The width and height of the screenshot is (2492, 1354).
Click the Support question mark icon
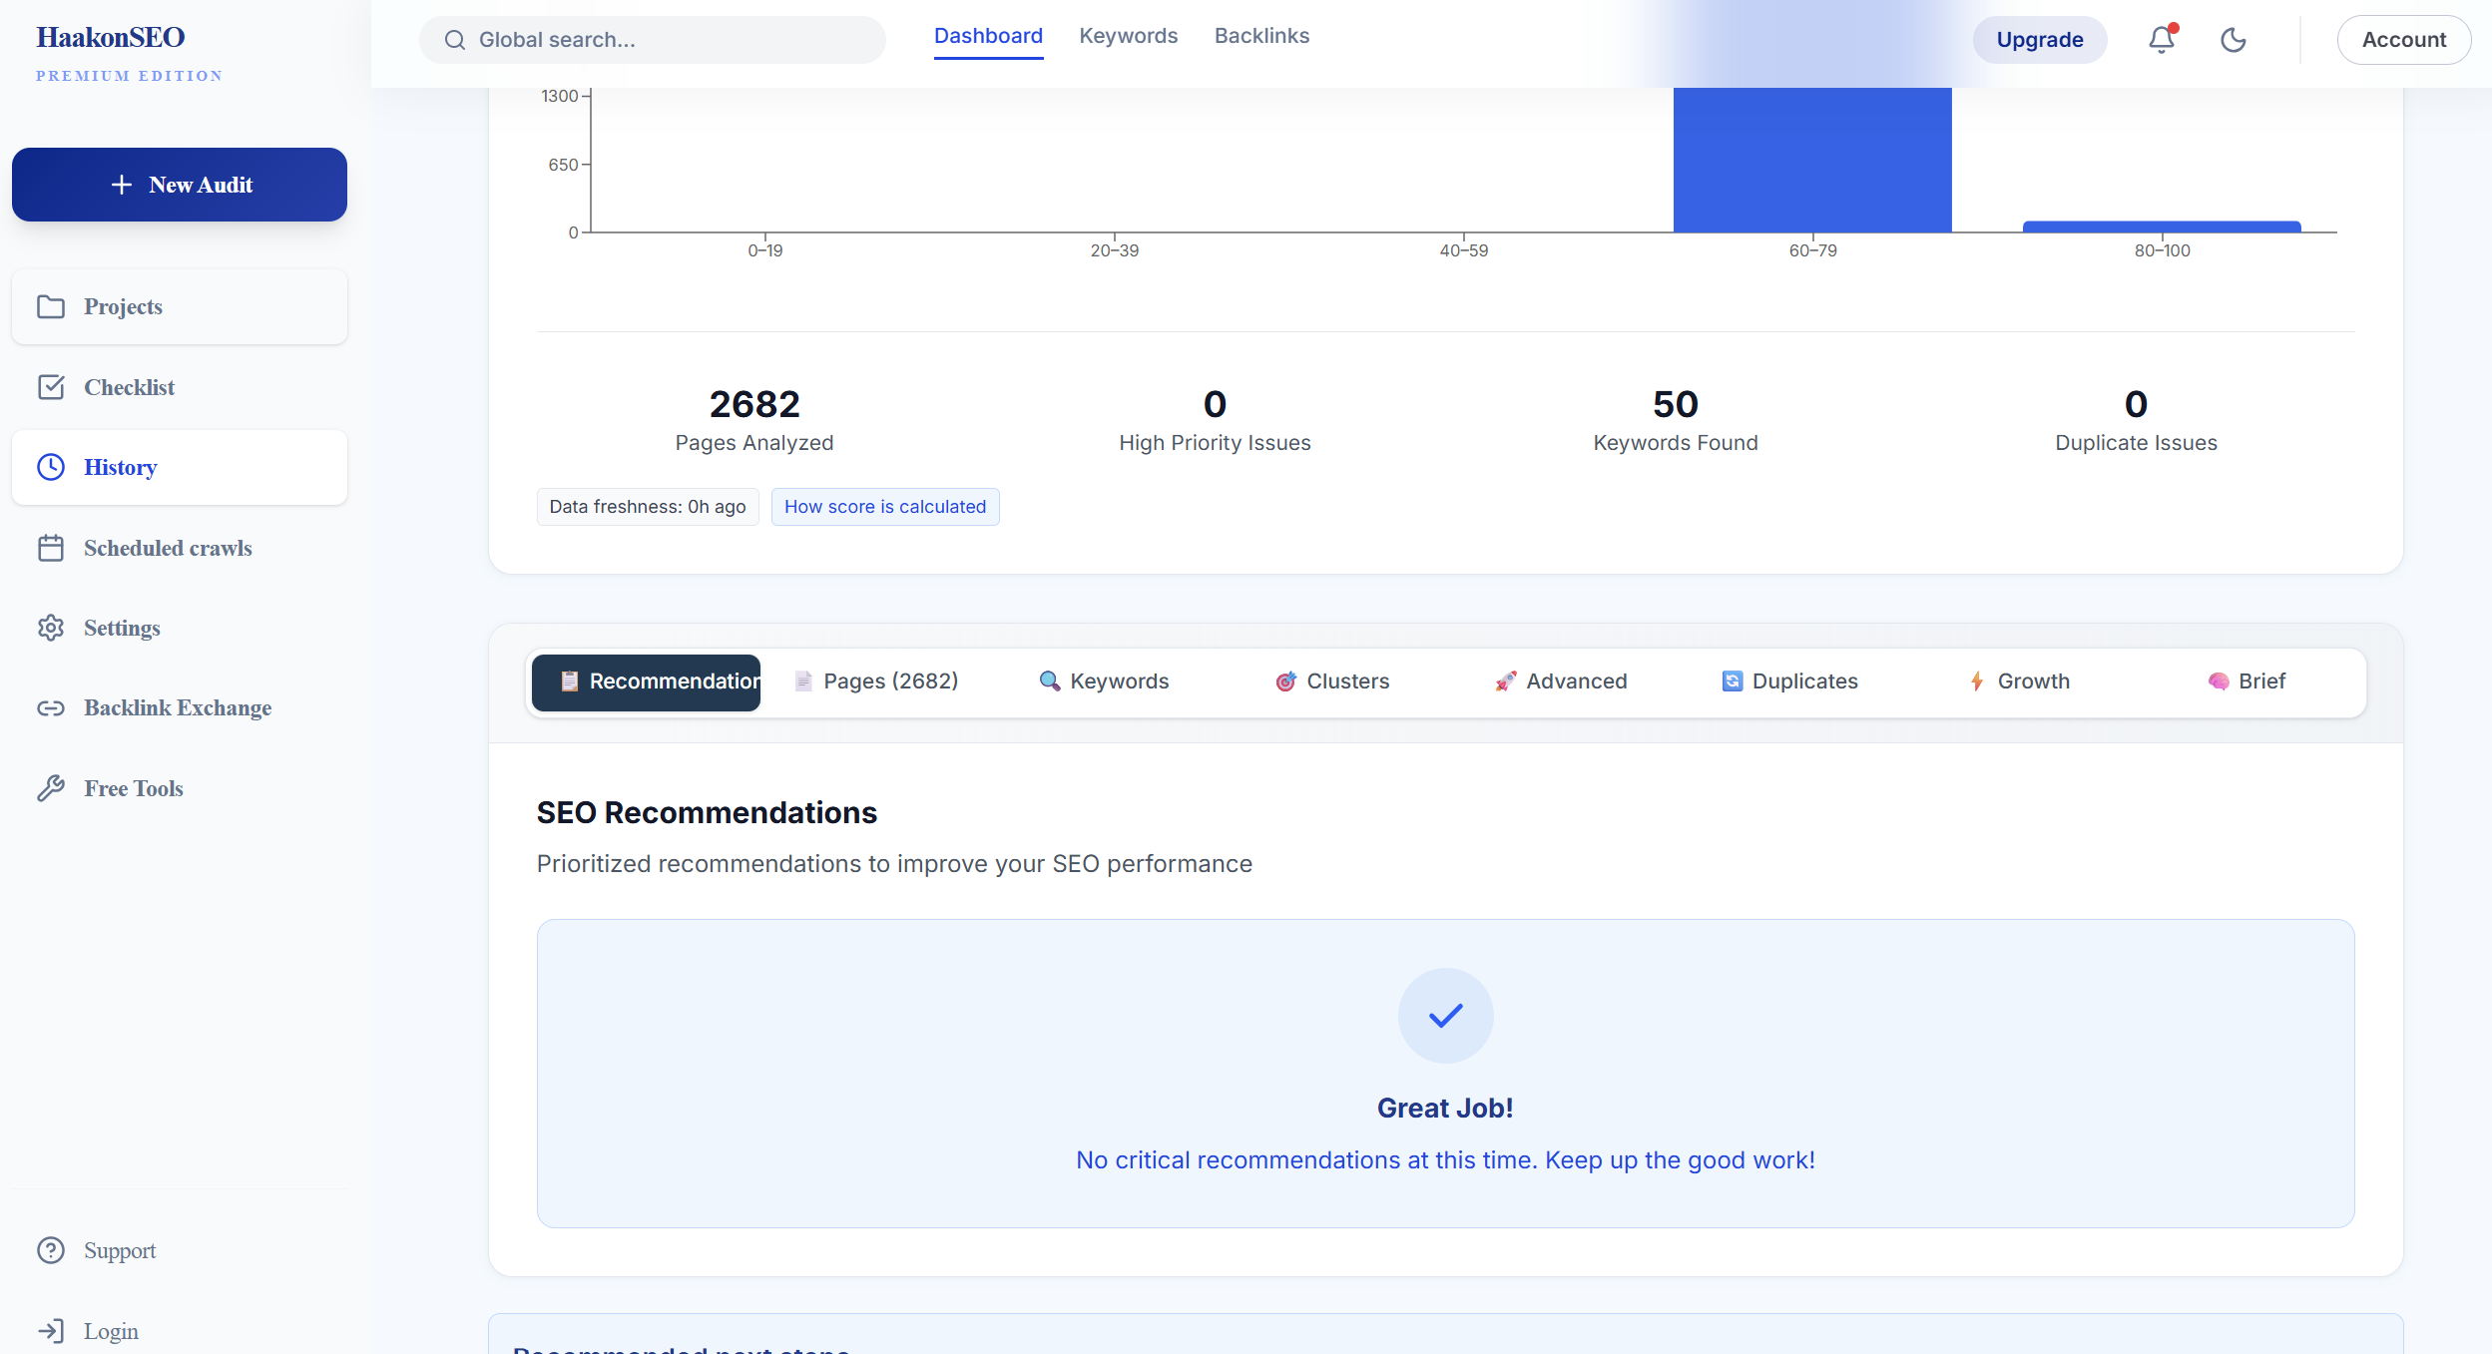click(x=51, y=1250)
